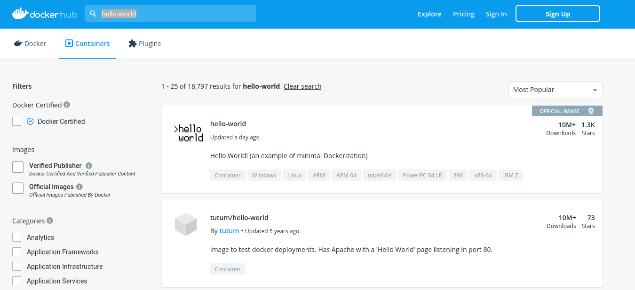Check the Verified Publisher filter

coord(18,167)
